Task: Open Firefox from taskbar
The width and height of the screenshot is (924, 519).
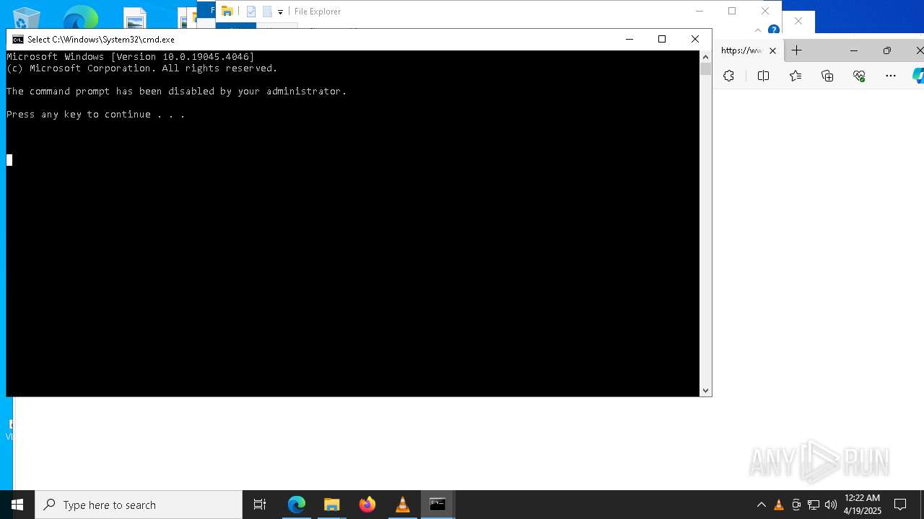Action: [367, 505]
